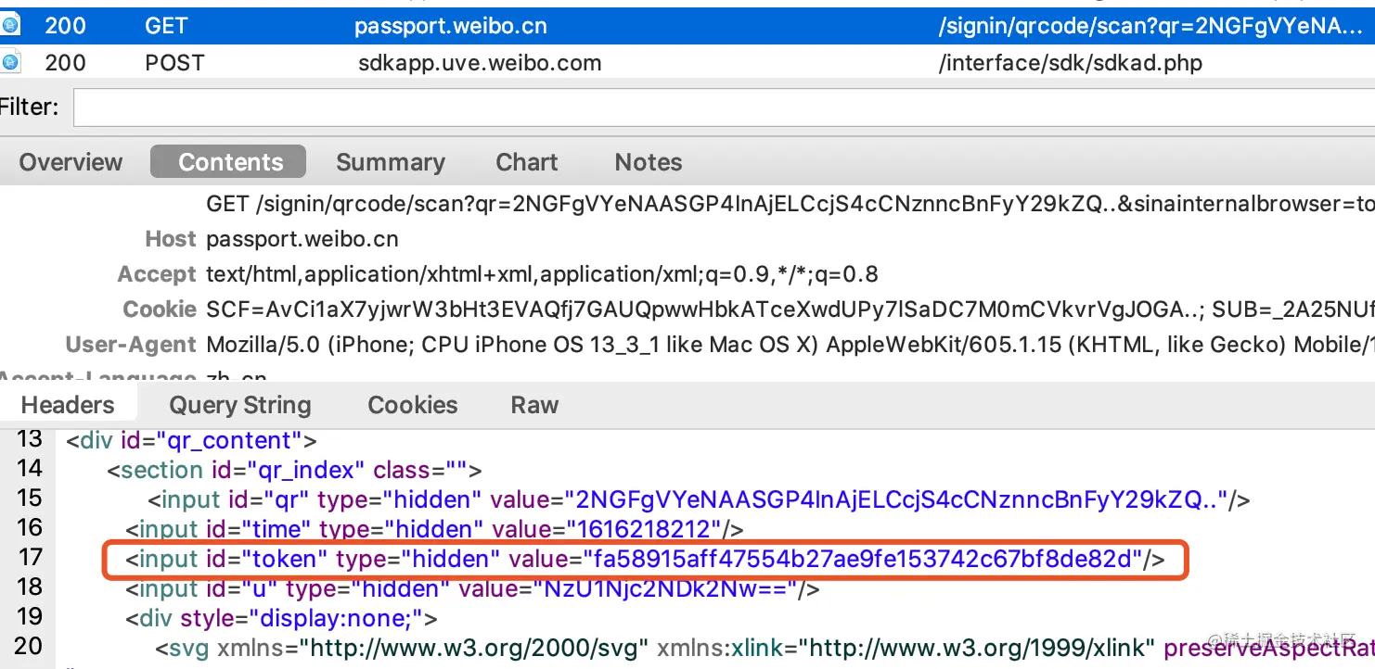Select the Contents tab
Screen dimensions: 1375x669
point(230,162)
